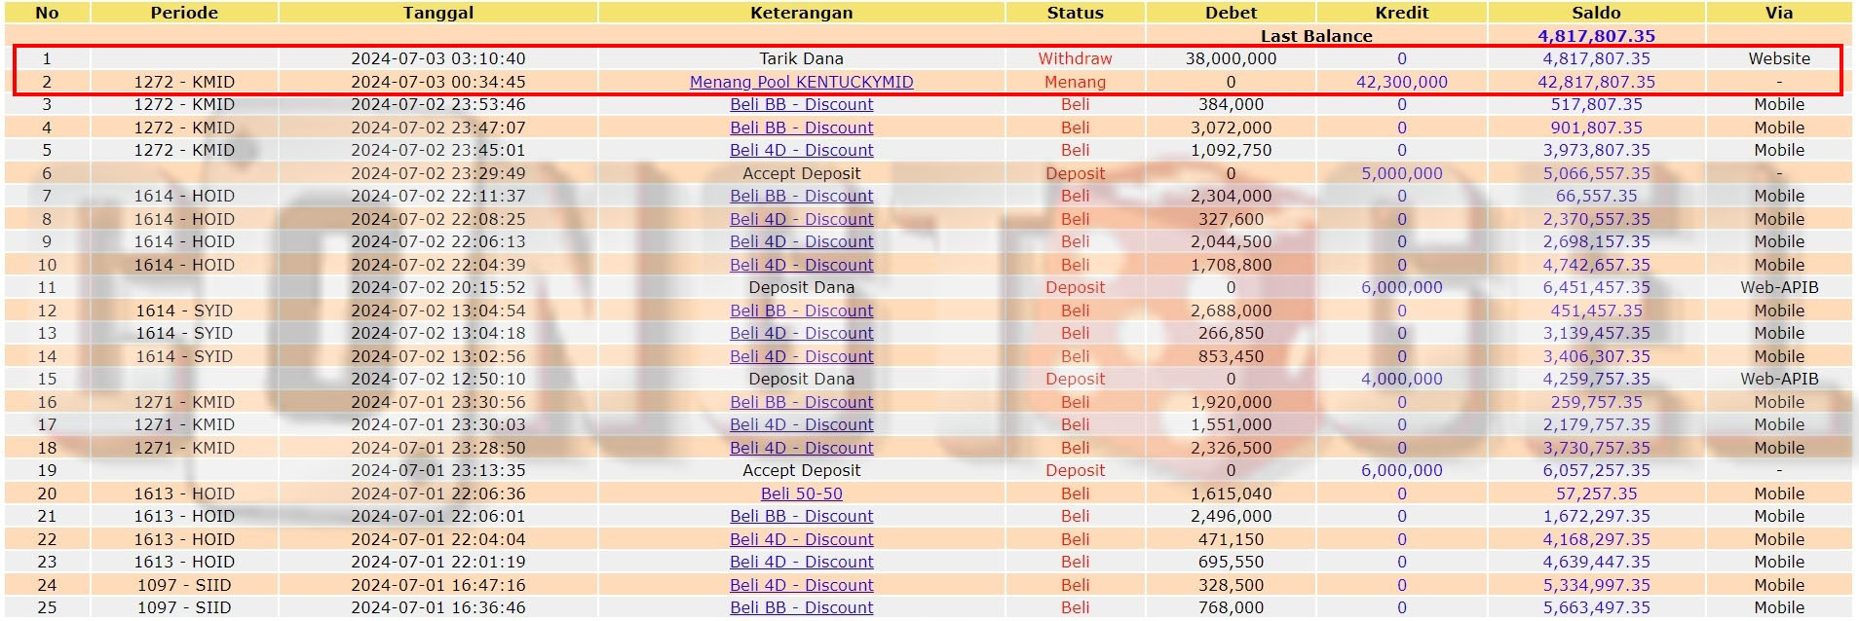Click Beli BB - Discount link in row 12
The image size is (1859, 621).
click(801, 310)
